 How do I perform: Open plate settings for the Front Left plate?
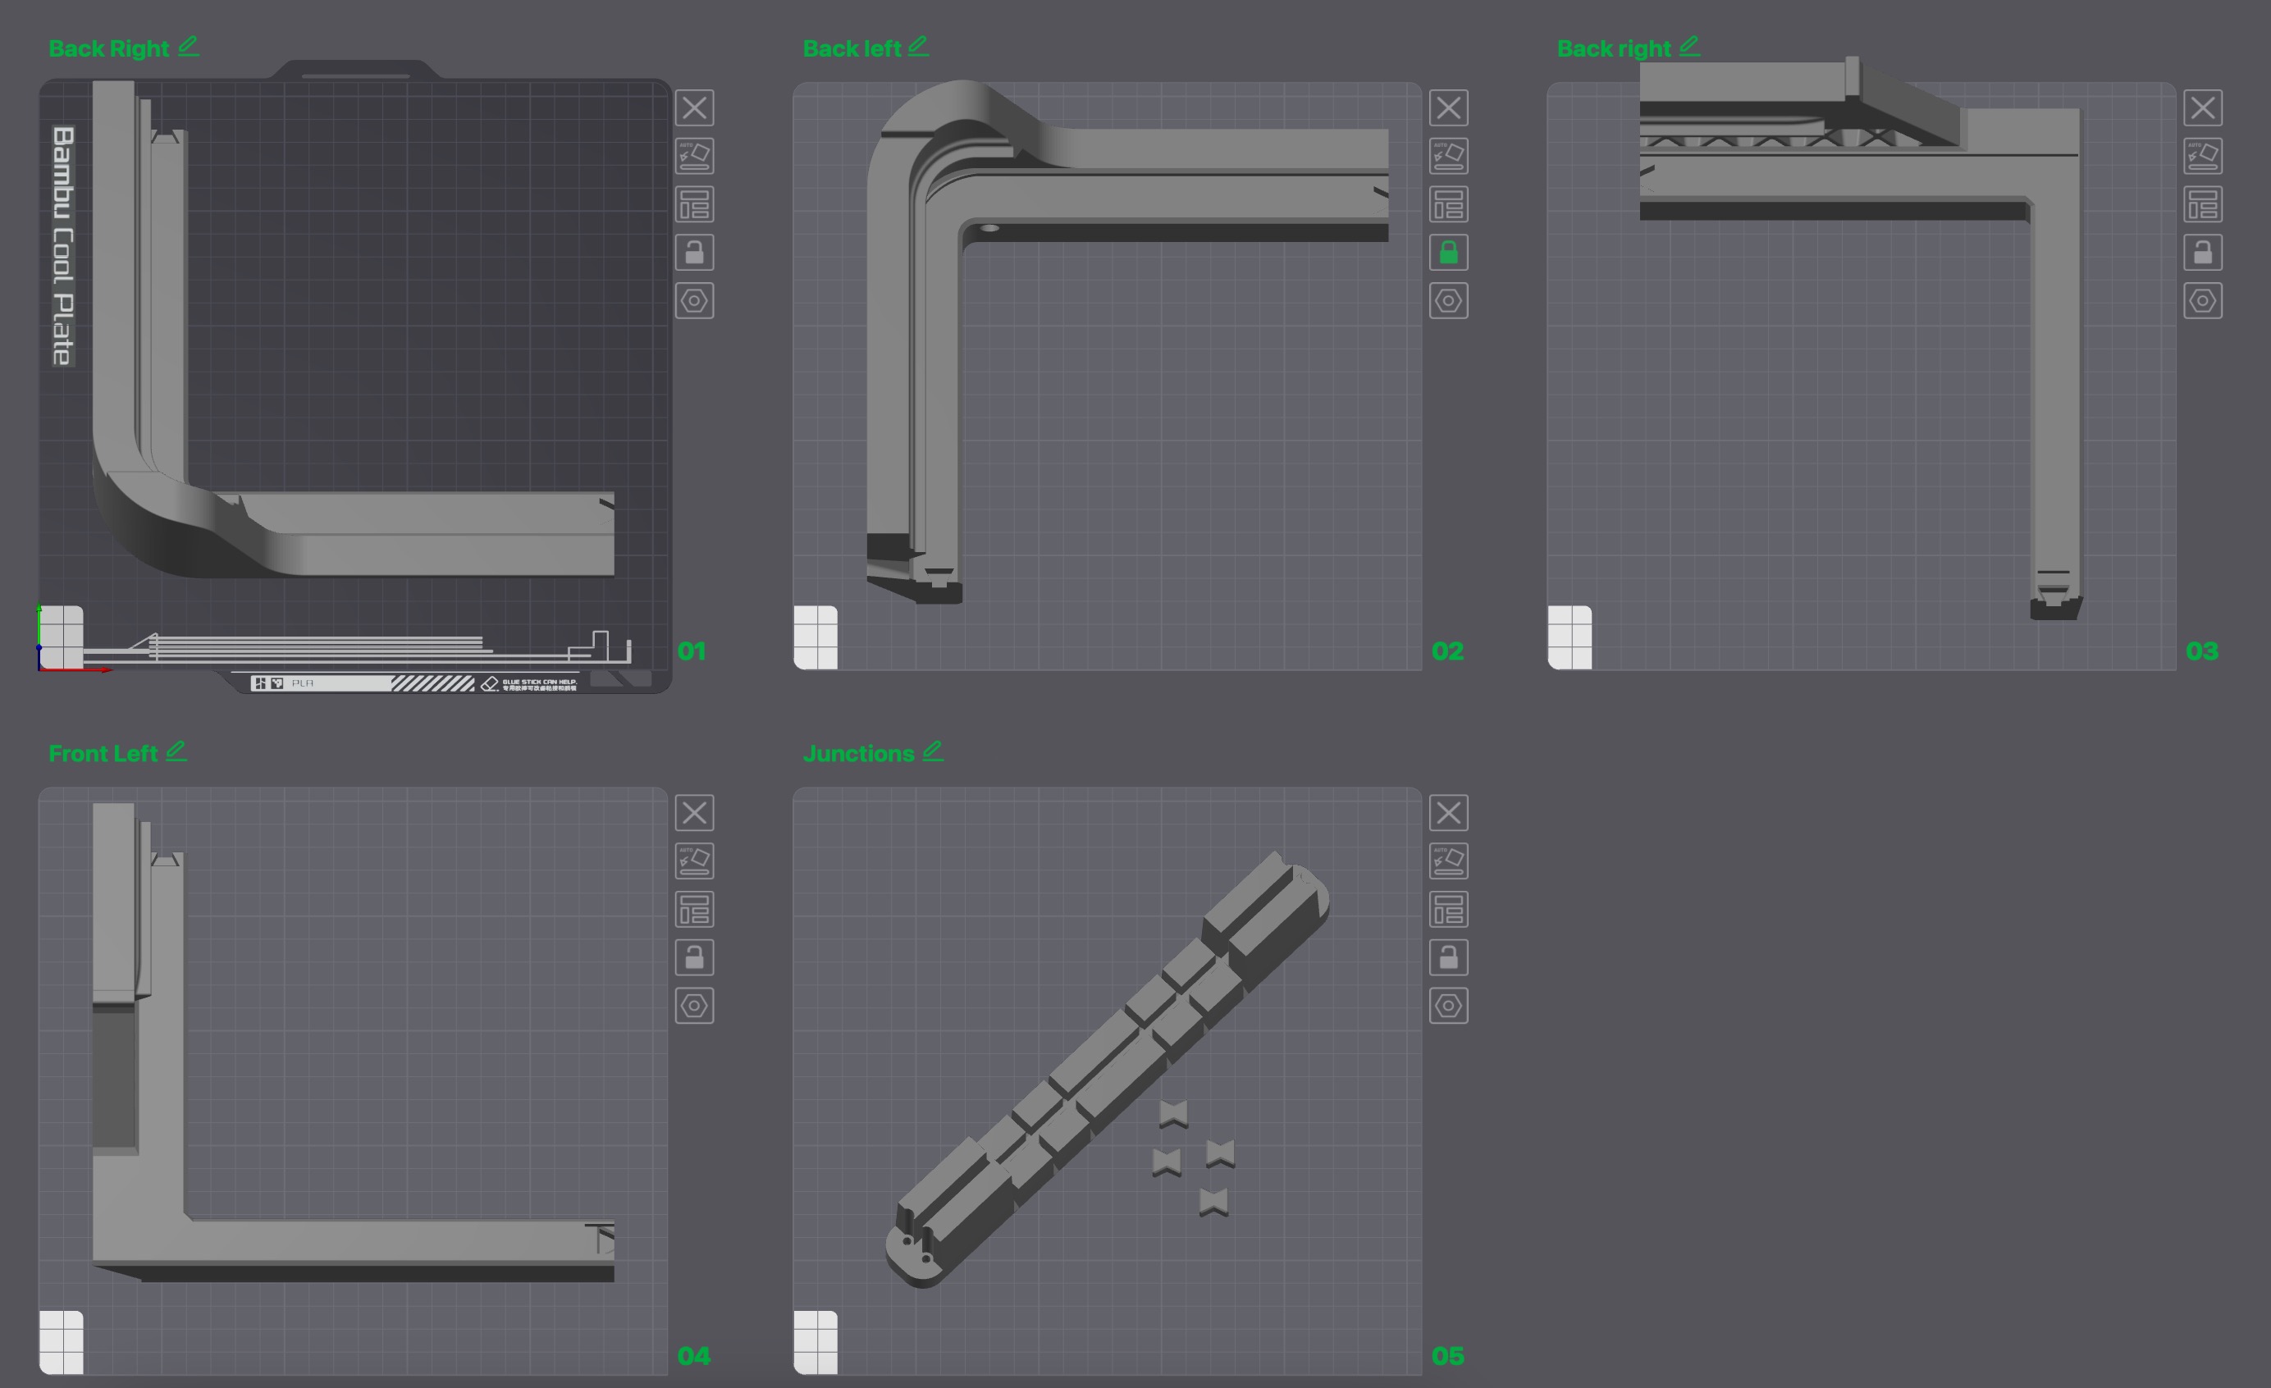[x=695, y=1006]
